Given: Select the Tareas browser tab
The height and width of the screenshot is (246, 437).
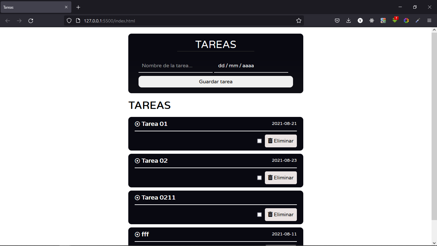Looking at the screenshot, I should [36, 7].
